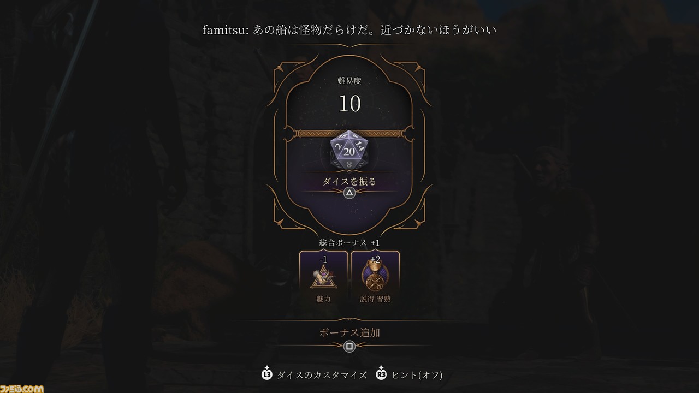Click the 総合ボーナス +1 total label
699x393 pixels.
[349, 242]
